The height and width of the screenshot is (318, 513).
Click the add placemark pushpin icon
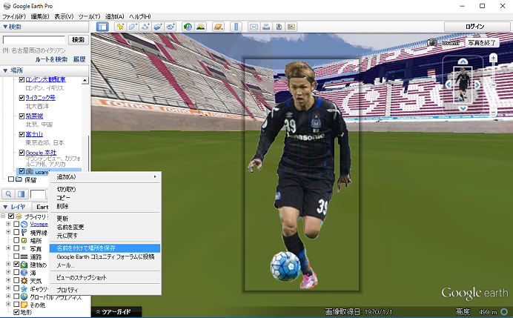[x=120, y=27]
